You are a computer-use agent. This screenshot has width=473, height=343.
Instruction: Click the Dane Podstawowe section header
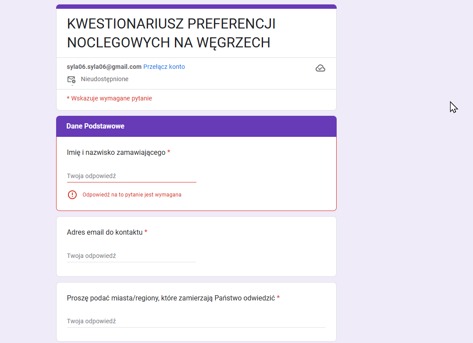point(196,126)
